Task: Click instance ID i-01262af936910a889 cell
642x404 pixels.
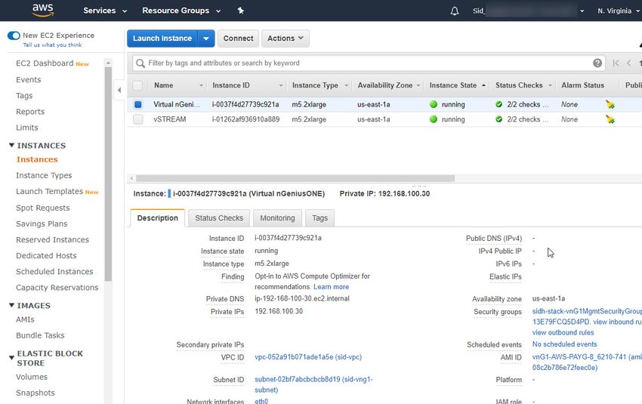Action: click(245, 119)
